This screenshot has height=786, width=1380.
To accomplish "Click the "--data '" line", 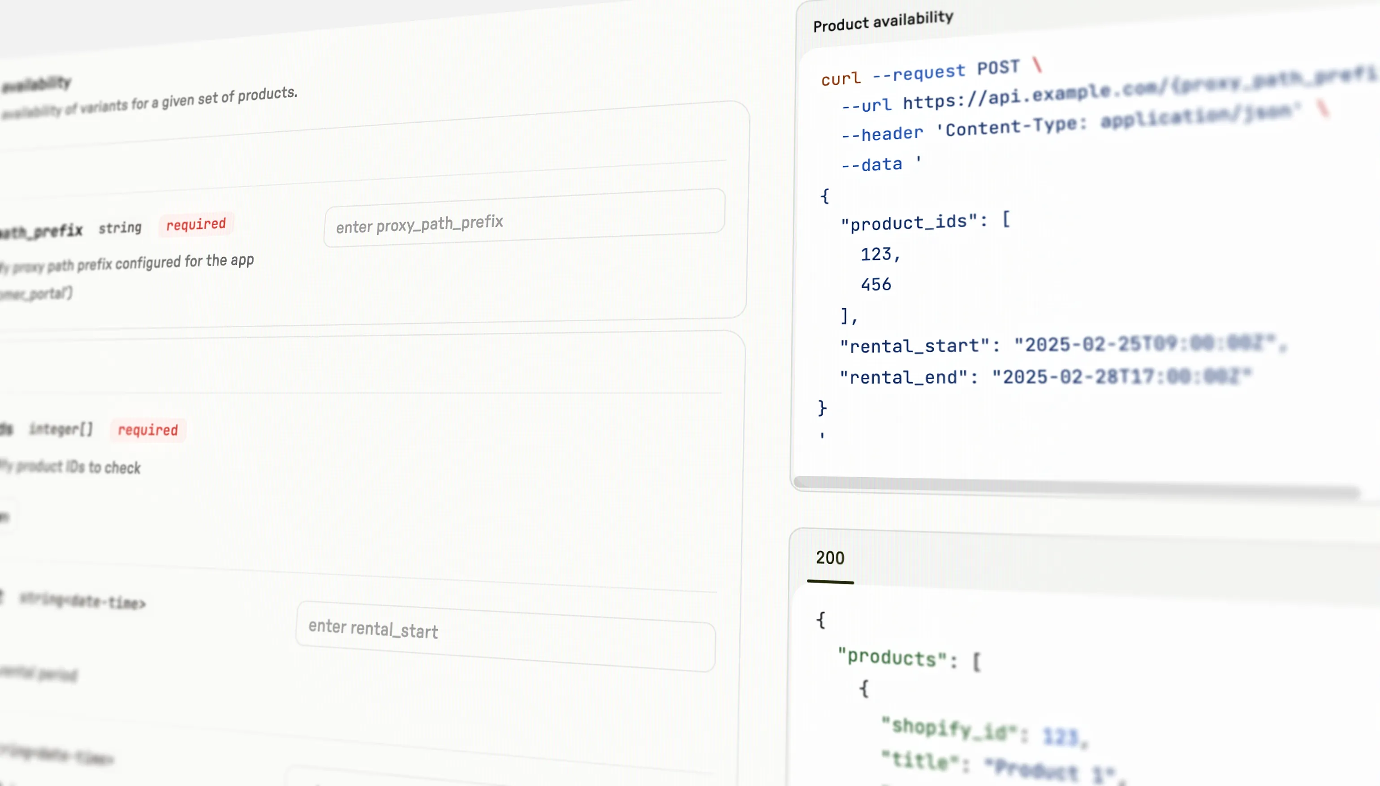I will [881, 163].
